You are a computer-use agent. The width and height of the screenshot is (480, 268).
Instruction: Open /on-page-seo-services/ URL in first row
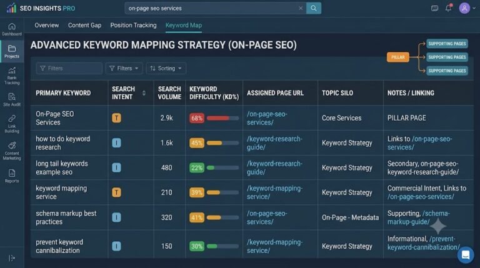click(267, 118)
